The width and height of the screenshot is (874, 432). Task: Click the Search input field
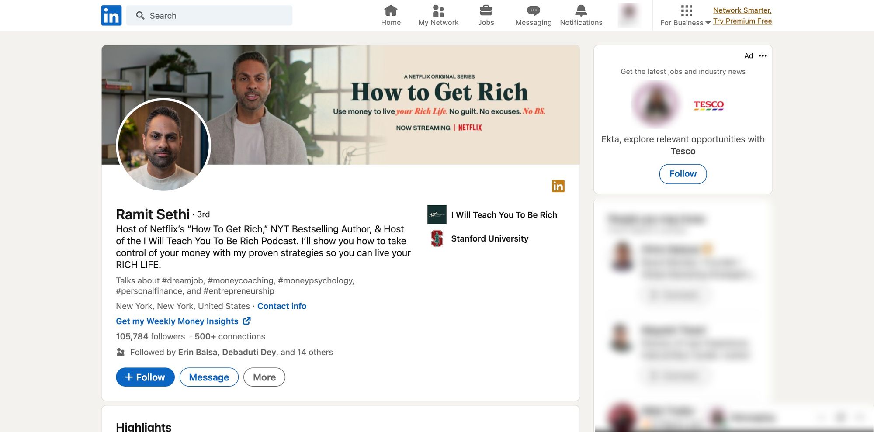(x=209, y=15)
